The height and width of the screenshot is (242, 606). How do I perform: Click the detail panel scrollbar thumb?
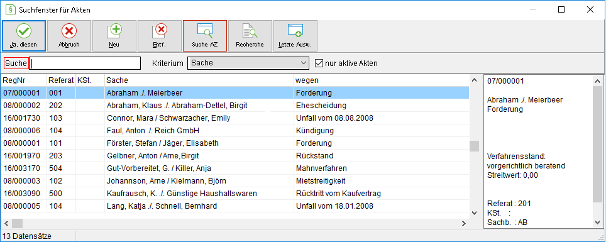(597, 144)
